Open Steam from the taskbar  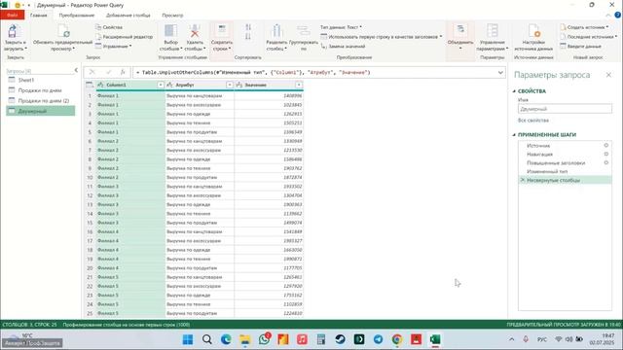(x=340, y=339)
